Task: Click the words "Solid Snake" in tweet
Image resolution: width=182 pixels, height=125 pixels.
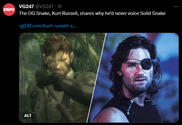Action: 153,13
